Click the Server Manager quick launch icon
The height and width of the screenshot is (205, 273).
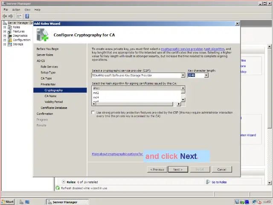pyautogui.click(x=21, y=202)
